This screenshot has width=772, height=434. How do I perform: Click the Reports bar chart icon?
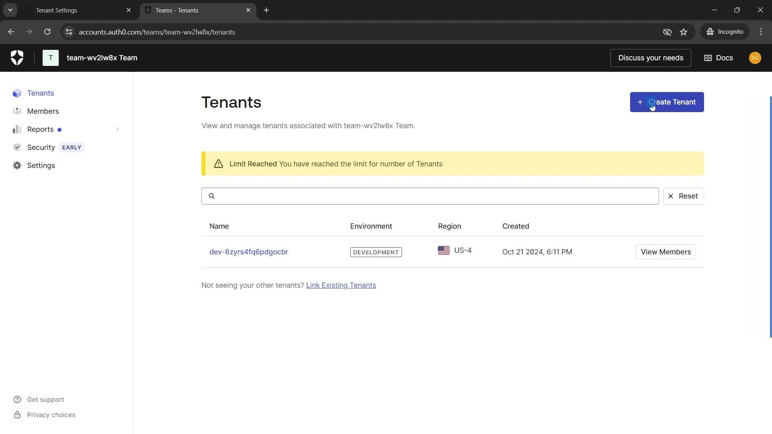point(17,129)
